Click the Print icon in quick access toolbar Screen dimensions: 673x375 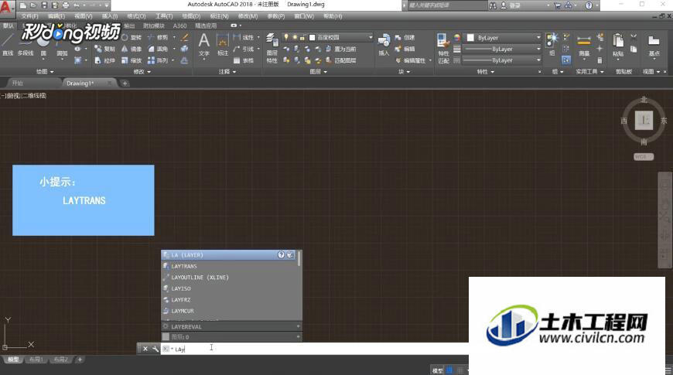pyautogui.click(x=66, y=5)
